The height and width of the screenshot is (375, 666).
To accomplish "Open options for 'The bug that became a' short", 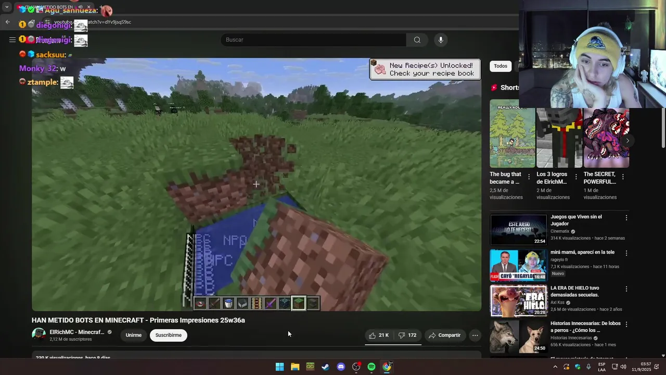I will coord(529,177).
